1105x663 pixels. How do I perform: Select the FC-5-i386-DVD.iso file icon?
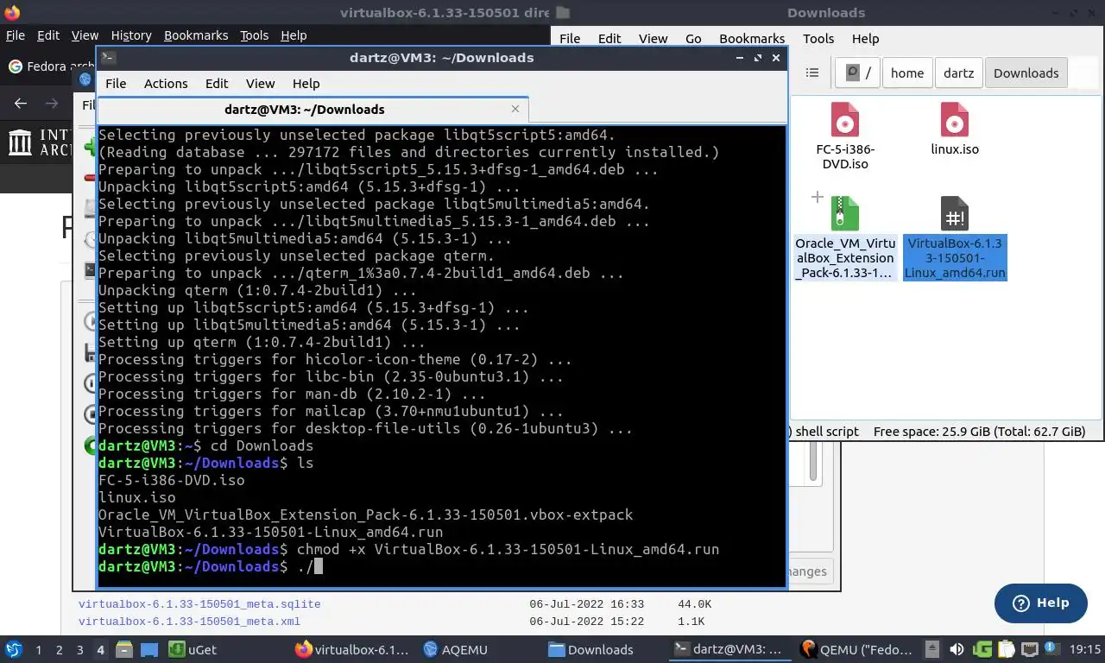click(x=844, y=120)
